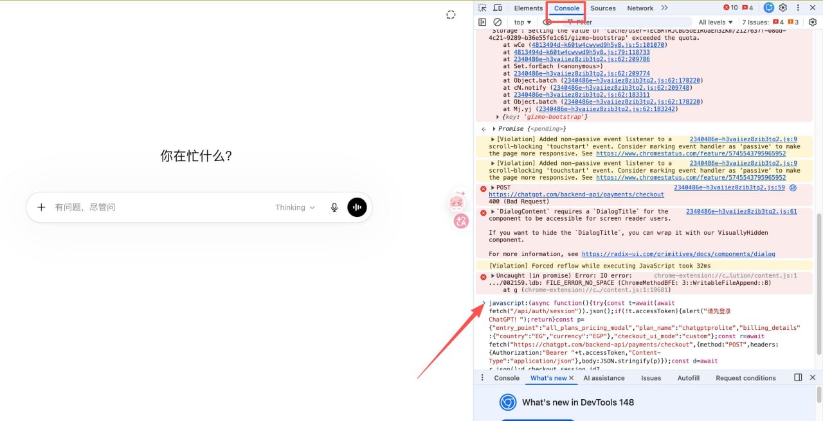Switch to the Sources tab
Image resolution: width=823 pixels, height=421 pixels.
click(x=603, y=8)
